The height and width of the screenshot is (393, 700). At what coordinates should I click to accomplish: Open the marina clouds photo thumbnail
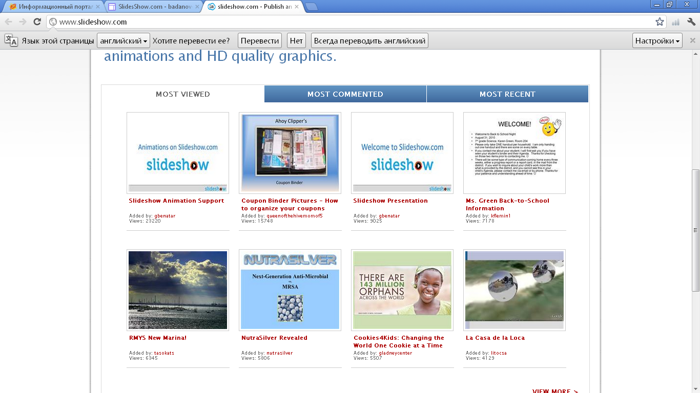click(x=178, y=290)
